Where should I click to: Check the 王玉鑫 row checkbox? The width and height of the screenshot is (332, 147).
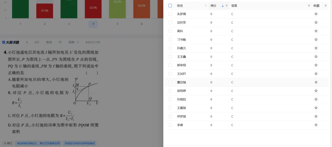(x=170, y=57)
